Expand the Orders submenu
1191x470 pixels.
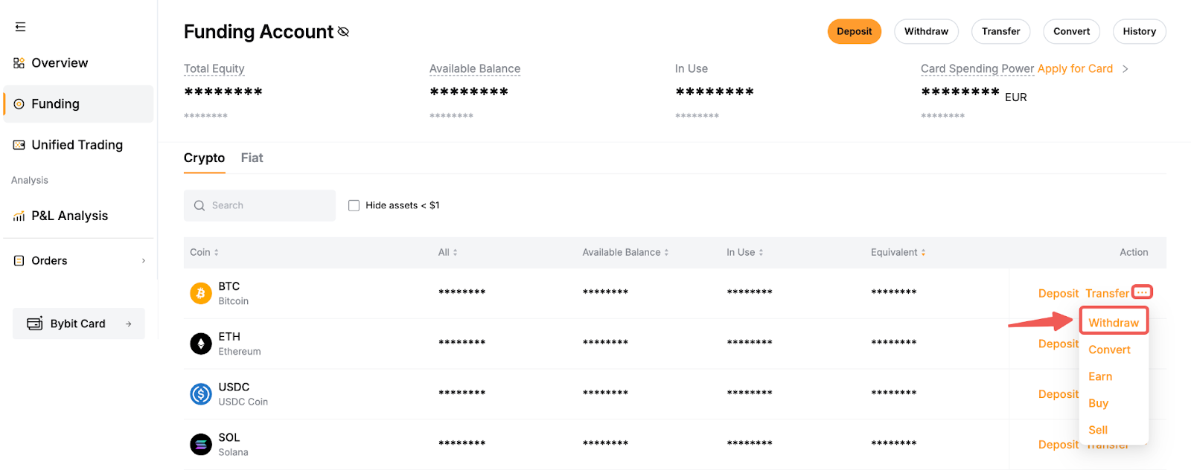click(x=143, y=261)
